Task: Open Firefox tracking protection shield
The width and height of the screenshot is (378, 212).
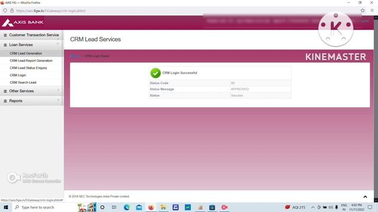Action: 5,11
